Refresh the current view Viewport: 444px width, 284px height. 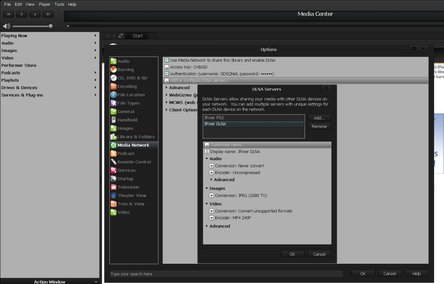pyautogui.click(x=121, y=36)
